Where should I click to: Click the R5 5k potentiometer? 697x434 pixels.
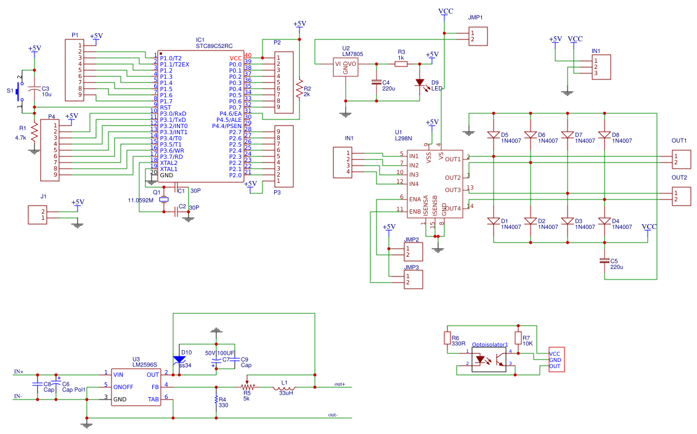[247, 387]
